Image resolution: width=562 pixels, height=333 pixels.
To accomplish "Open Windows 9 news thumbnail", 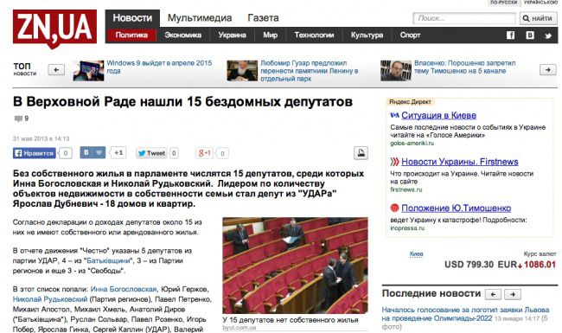I will (x=88, y=71).
